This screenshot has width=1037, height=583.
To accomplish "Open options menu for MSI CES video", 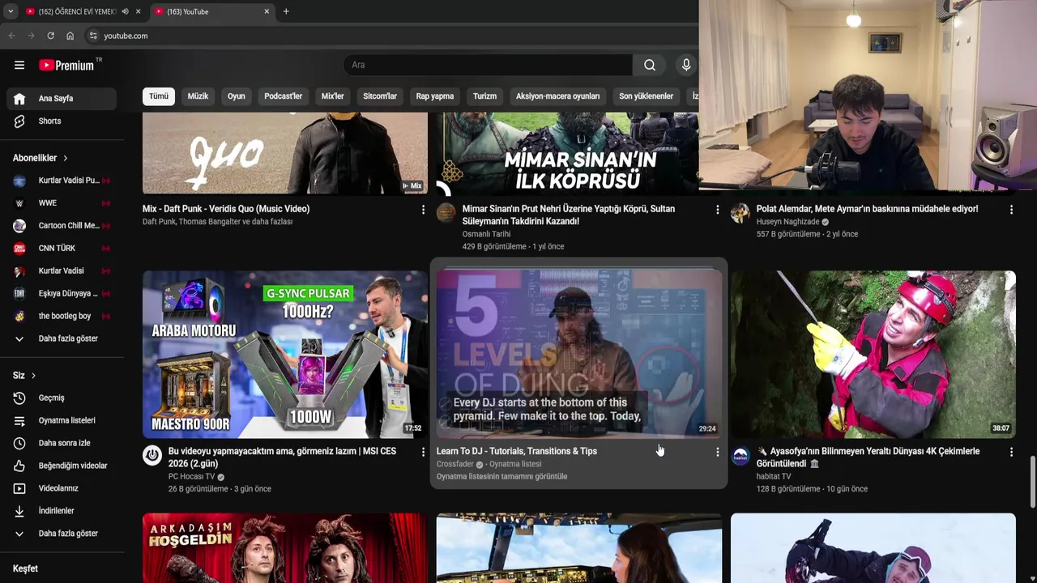I will pyautogui.click(x=423, y=452).
